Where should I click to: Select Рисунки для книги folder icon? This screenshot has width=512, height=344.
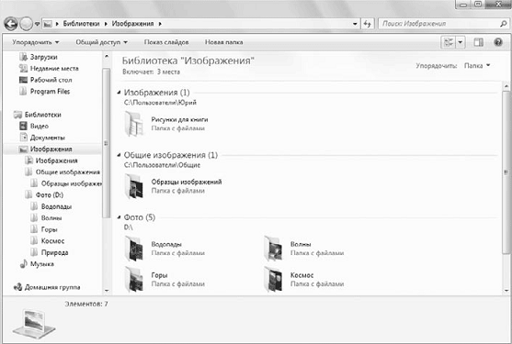134,124
